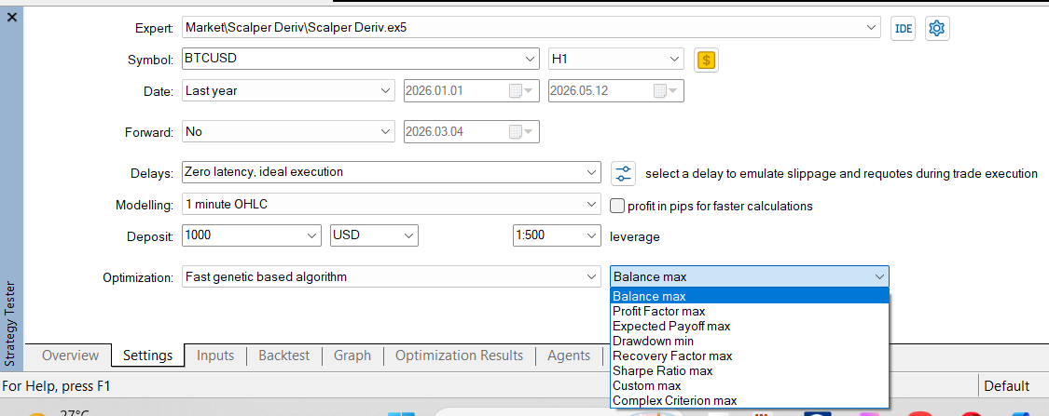The height and width of the screenshot is (416, 1049).
Task: Select the Settings tab
Action: click(x=148, y=356)
